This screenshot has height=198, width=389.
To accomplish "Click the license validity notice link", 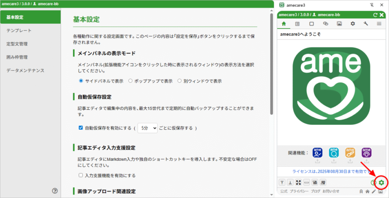I will (x=330, y=171).
